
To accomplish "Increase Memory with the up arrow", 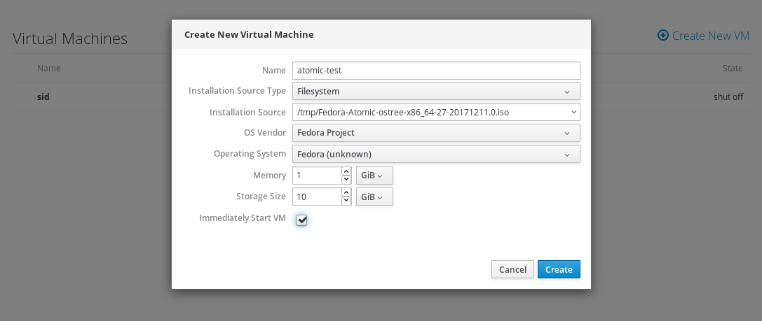I will point(346,171).
